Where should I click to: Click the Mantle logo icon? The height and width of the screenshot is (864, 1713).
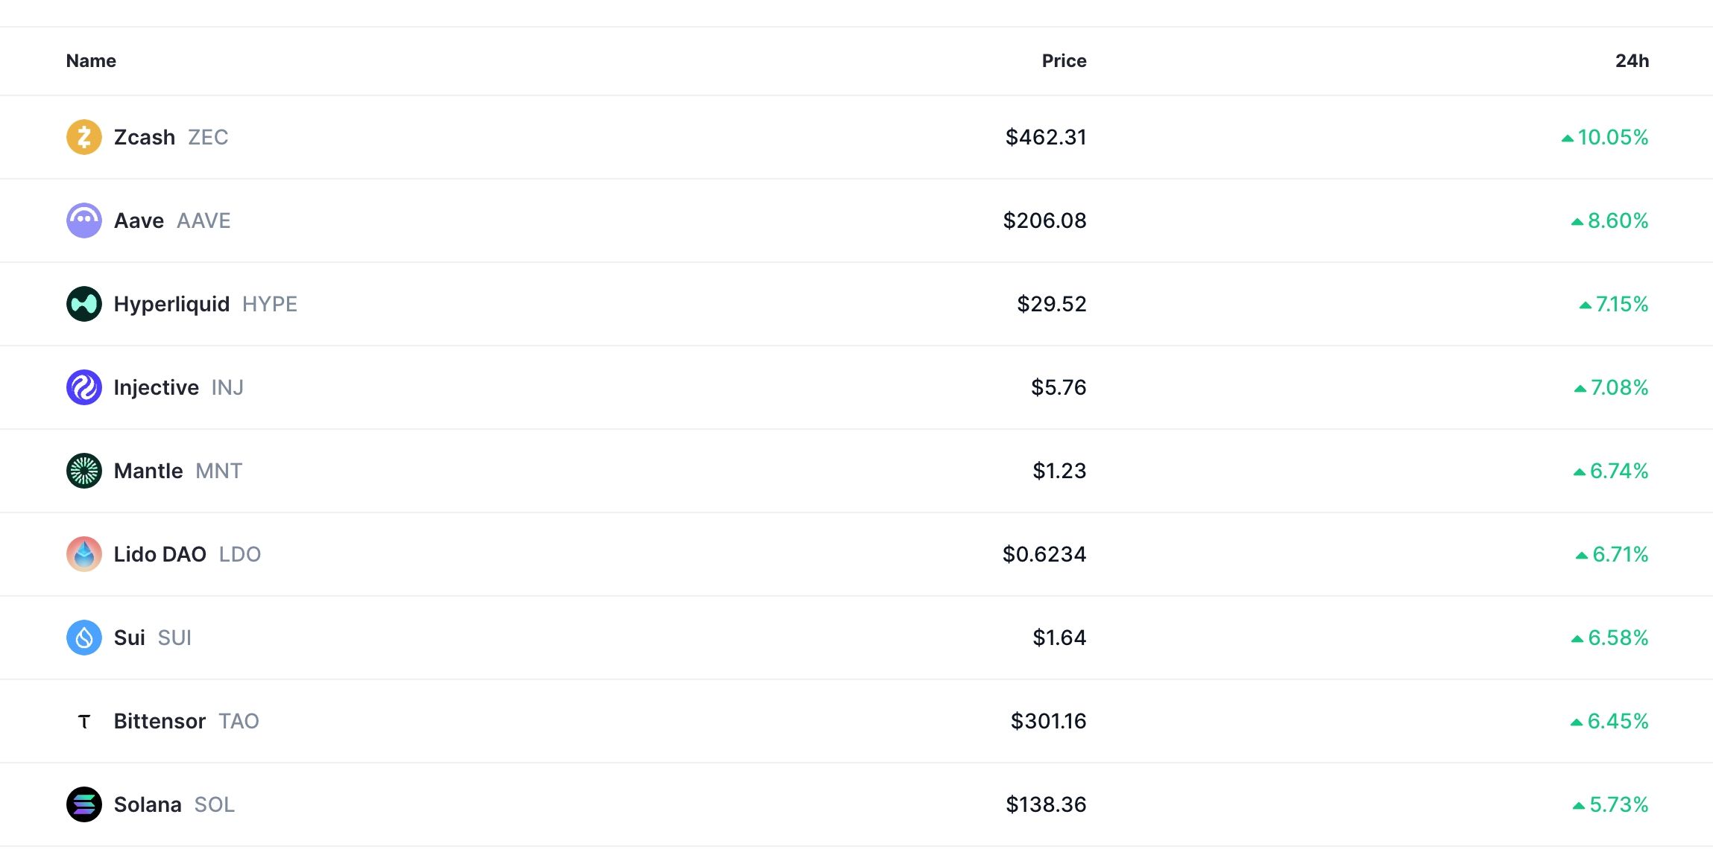(x=84, y=471)
